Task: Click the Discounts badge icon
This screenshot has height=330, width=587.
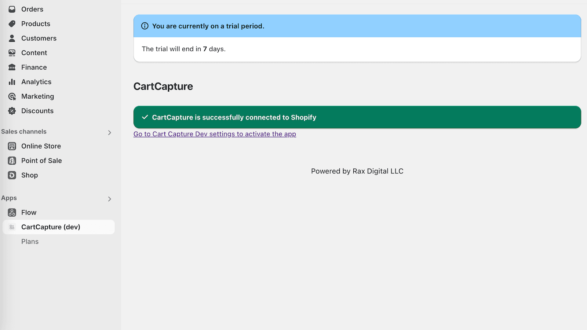Action: [x=12, y=111]
